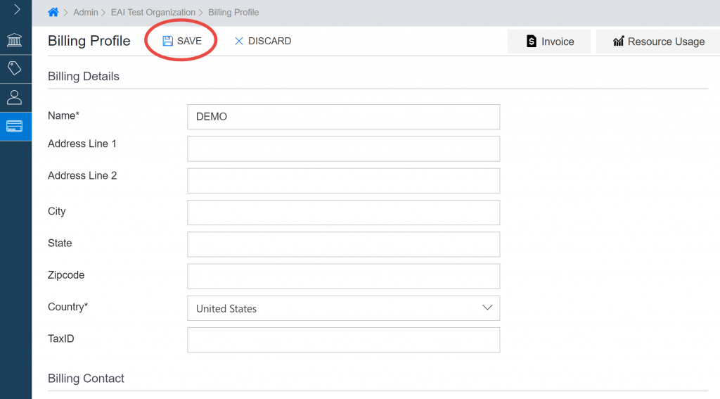Open the Invoice tab
This screenshot has width=720, height=399.
tap(549, 42)
